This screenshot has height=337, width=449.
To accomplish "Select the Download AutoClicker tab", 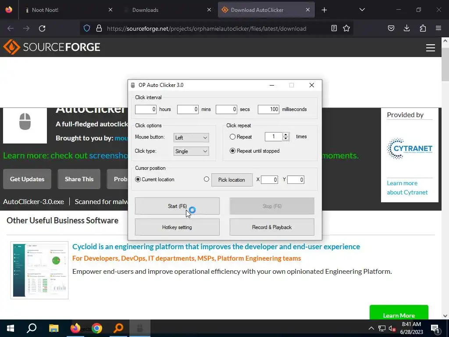I will point(266,10).
